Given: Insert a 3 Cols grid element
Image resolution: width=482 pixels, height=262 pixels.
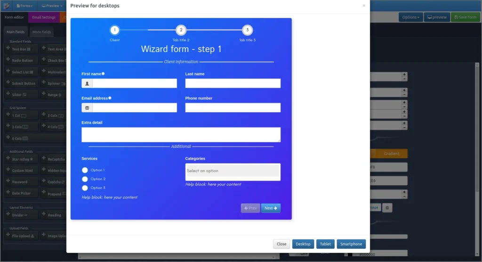Looking at the screenshot, I should click(21, 127).
